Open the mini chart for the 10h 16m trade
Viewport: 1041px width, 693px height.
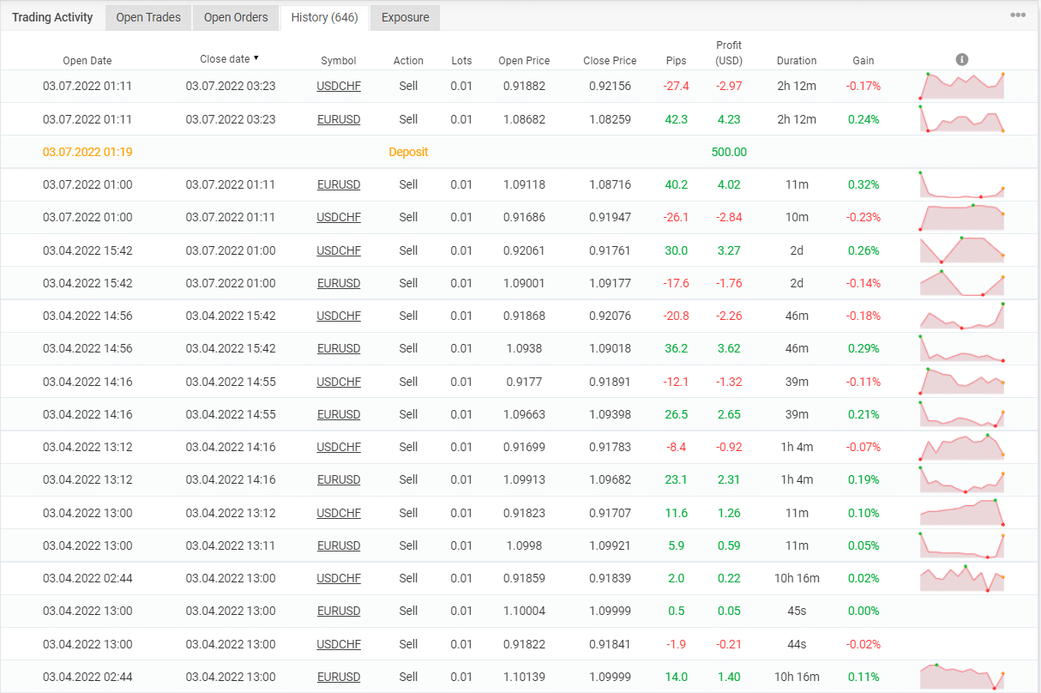[x=961, y=578]
